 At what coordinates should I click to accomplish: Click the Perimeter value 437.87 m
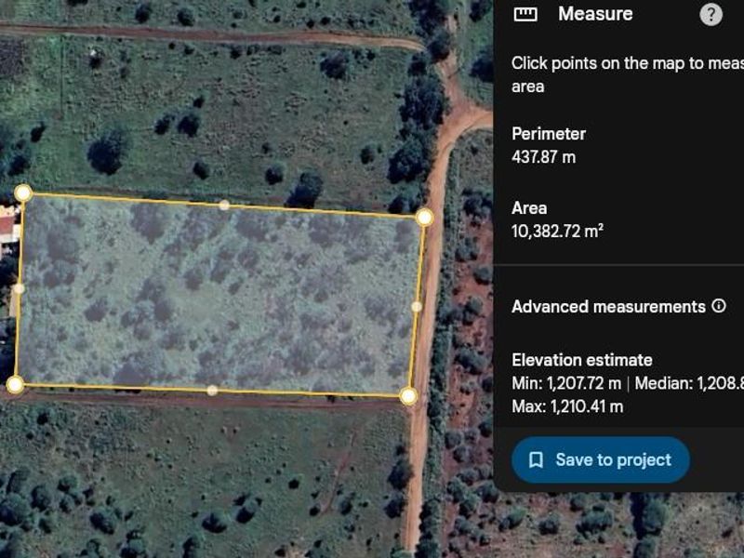coord(544,158)
